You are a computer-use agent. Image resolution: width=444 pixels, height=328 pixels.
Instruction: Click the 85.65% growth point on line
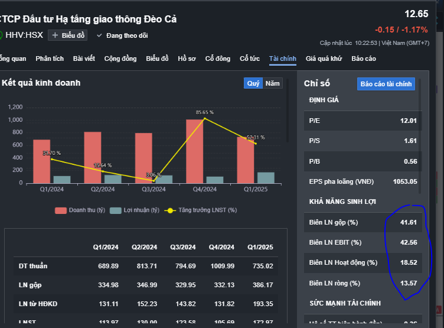point(204,118)
